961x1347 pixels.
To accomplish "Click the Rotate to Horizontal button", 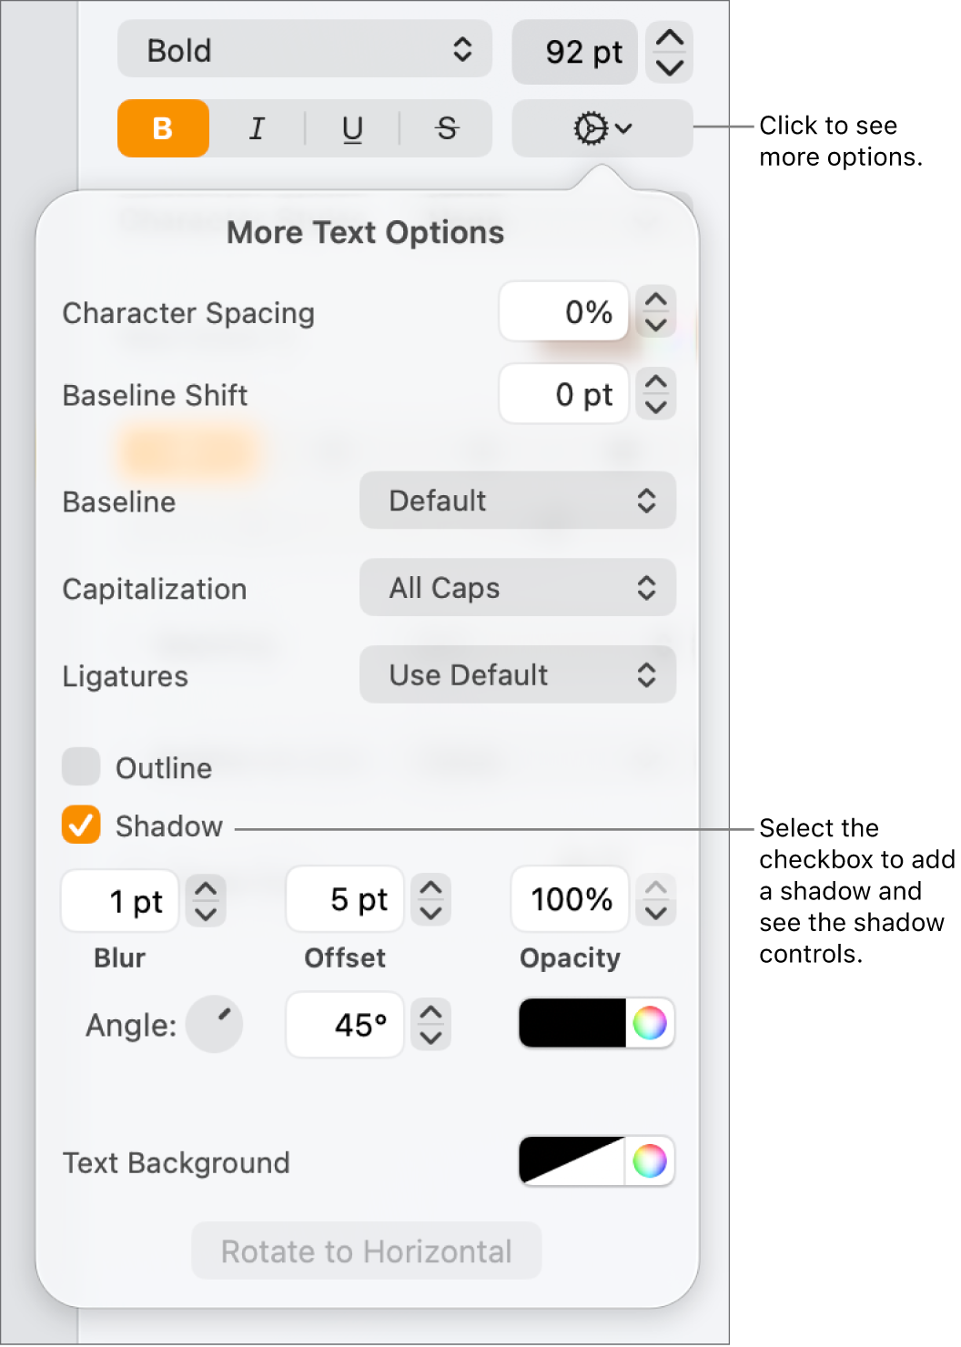I will 365,1251.
